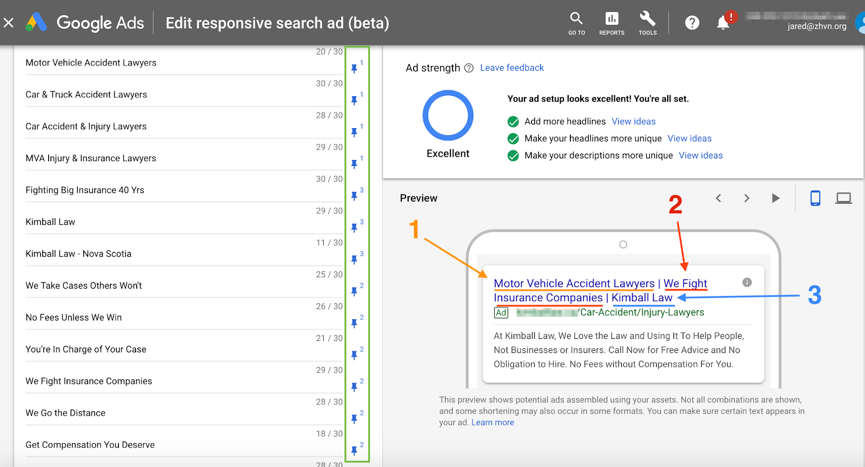This screenshot has height=467, width=865.
Task: Show the previous ad preview
Action: click(718, 198)
